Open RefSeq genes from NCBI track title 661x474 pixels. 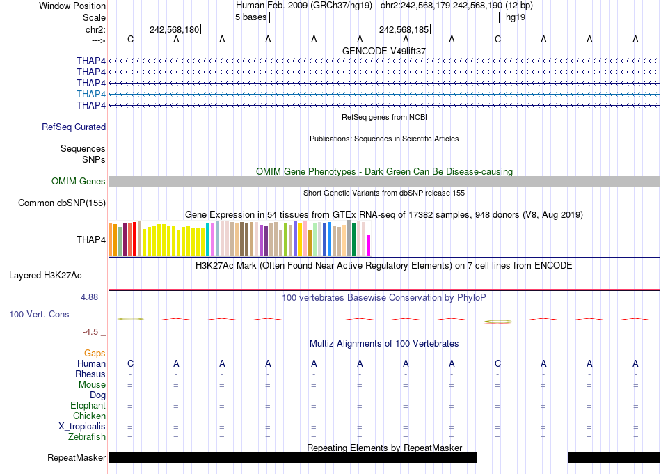pyautogui.click(x=384, y=117)
